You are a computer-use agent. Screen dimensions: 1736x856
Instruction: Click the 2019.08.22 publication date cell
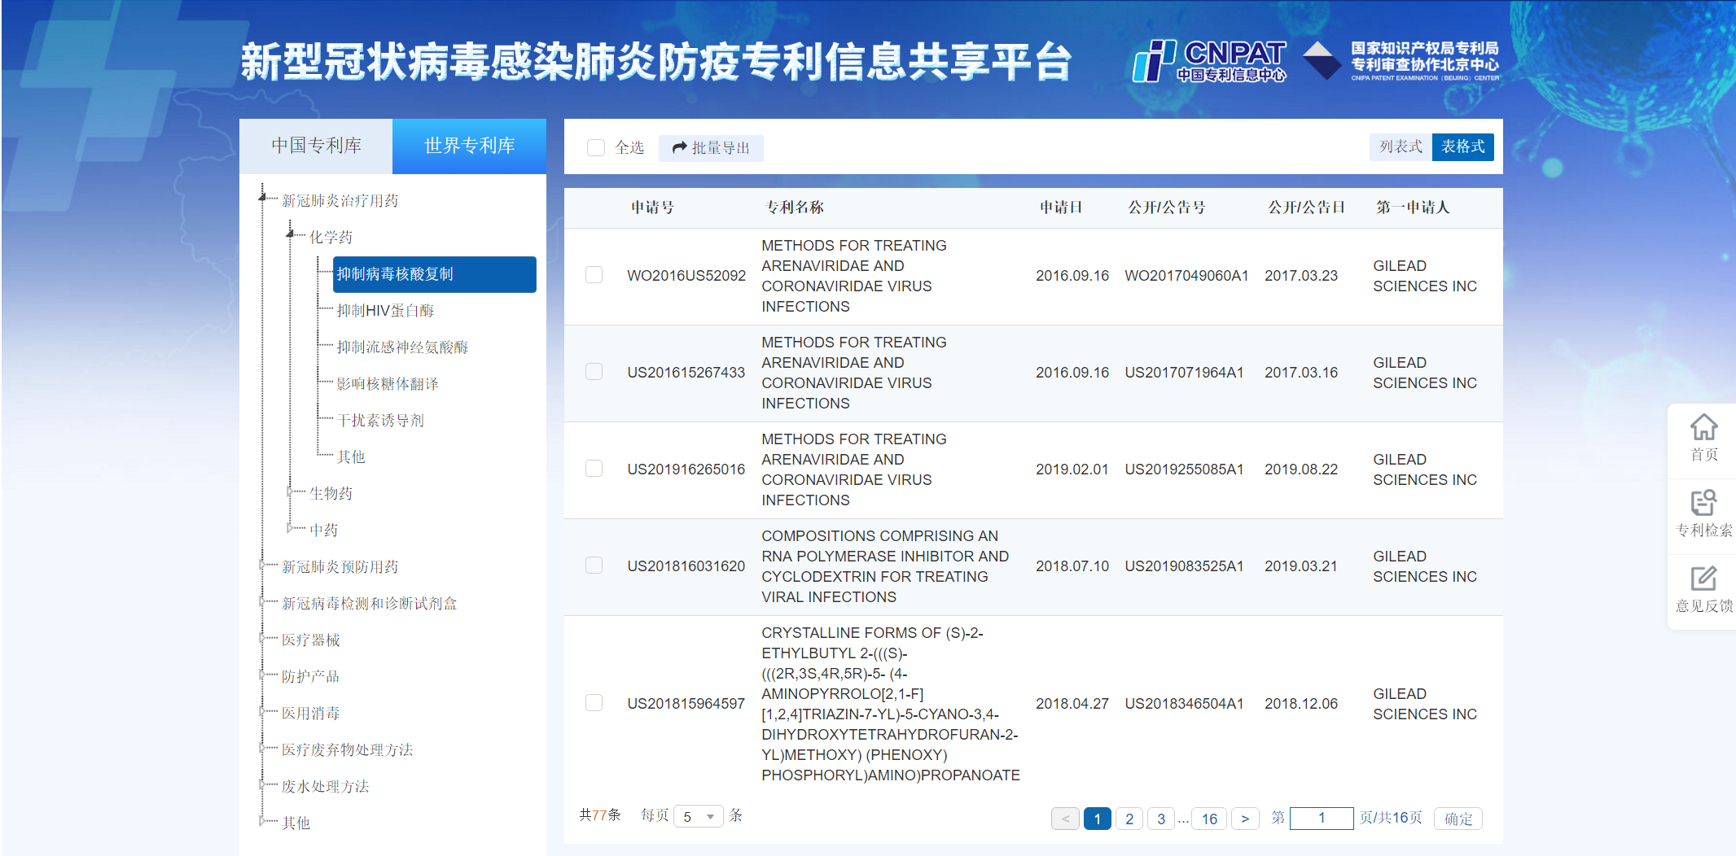pos(1301,469)
